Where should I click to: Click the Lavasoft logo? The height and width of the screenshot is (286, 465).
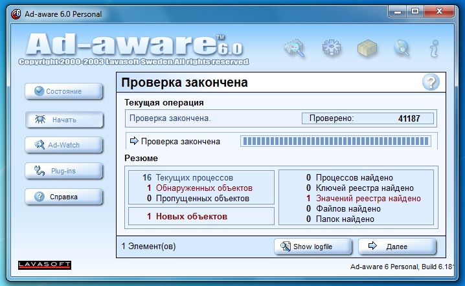tap(45, 265)
